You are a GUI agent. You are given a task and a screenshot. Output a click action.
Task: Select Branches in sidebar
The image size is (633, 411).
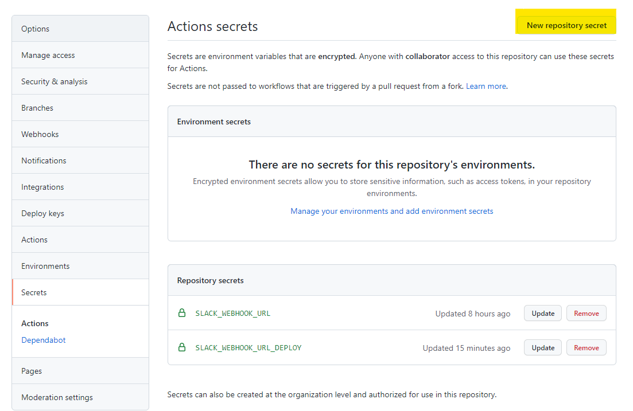coord(80,108)
